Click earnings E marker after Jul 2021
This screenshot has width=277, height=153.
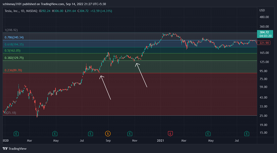coord(247,134)
